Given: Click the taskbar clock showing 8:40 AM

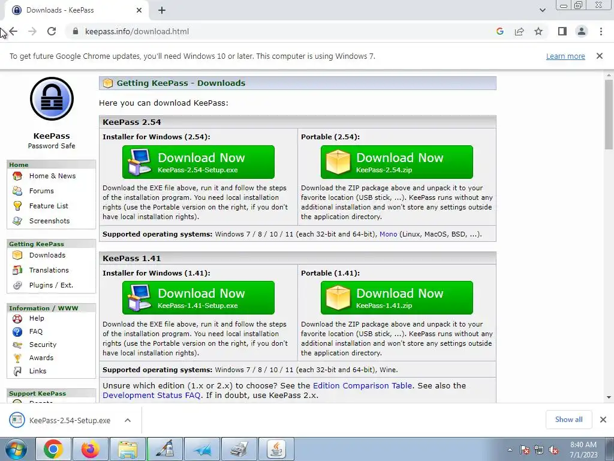Looking at the screenshot, I should [583, 450].
